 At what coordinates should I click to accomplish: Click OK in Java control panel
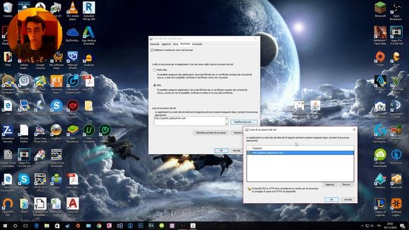pos(221,151)
